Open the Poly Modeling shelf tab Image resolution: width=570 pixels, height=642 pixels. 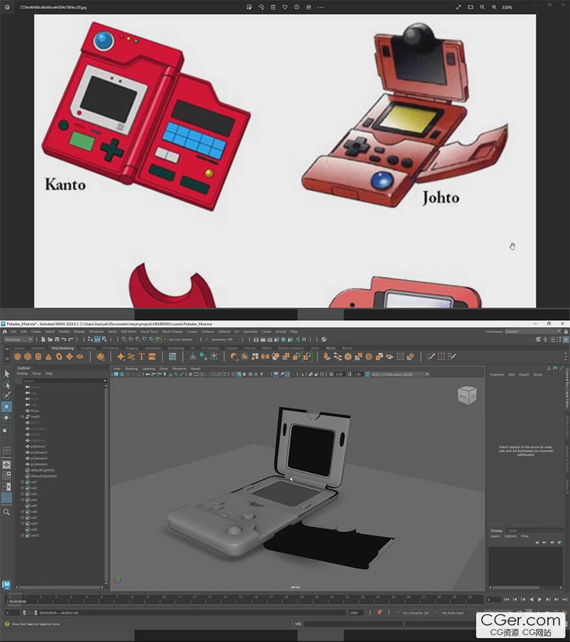click(63, 349)
